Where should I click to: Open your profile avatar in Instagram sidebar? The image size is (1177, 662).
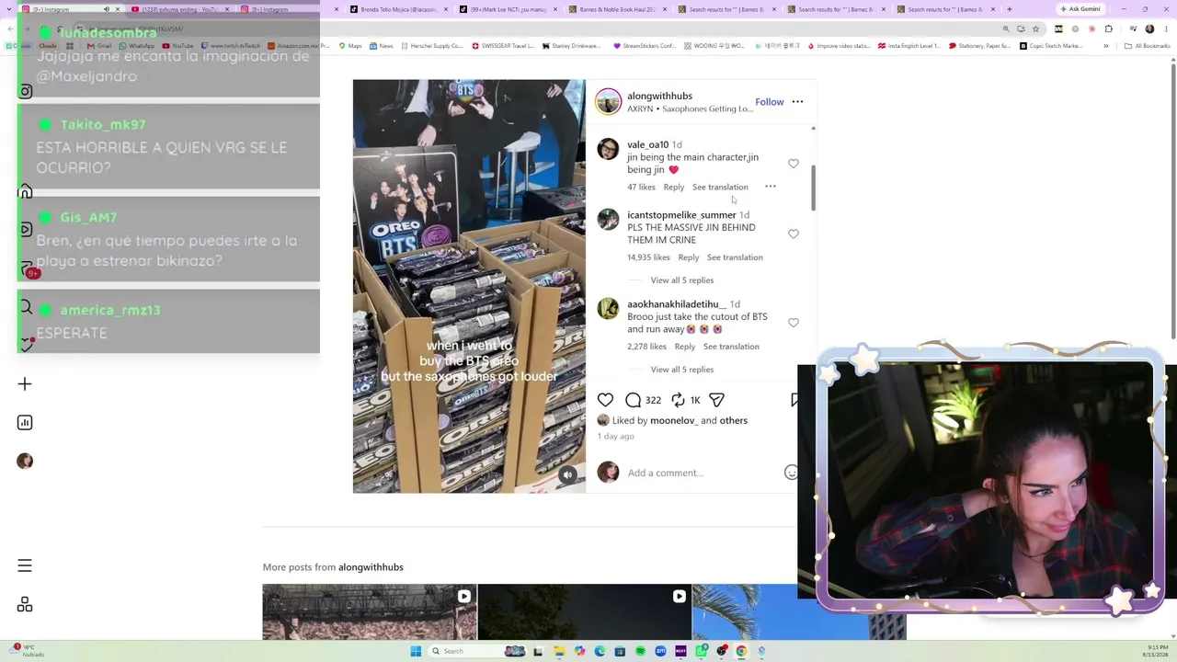coord(25,461)
